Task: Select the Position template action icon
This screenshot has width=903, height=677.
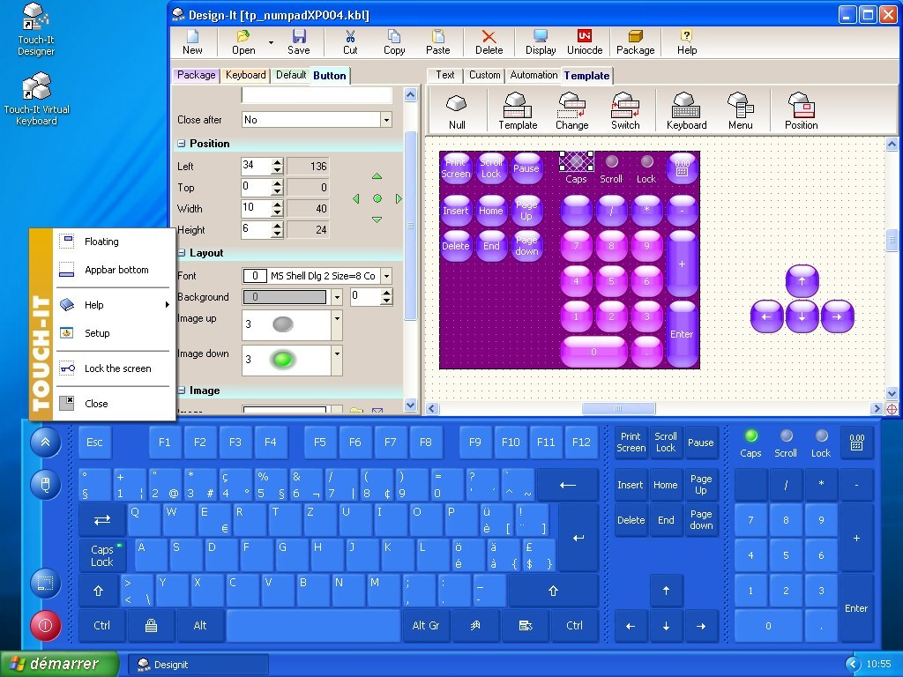Action: coord(801,105)
